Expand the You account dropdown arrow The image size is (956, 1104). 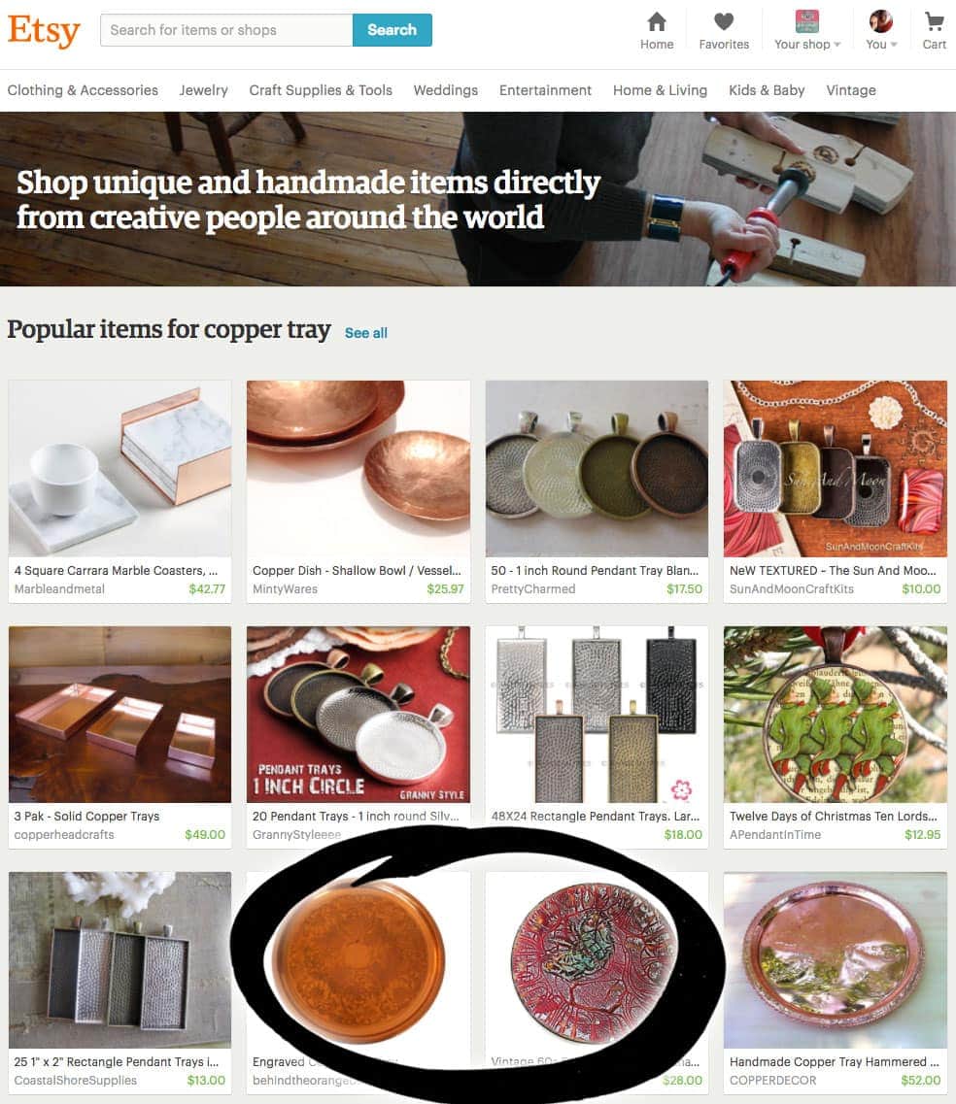[x=894, y=45]
